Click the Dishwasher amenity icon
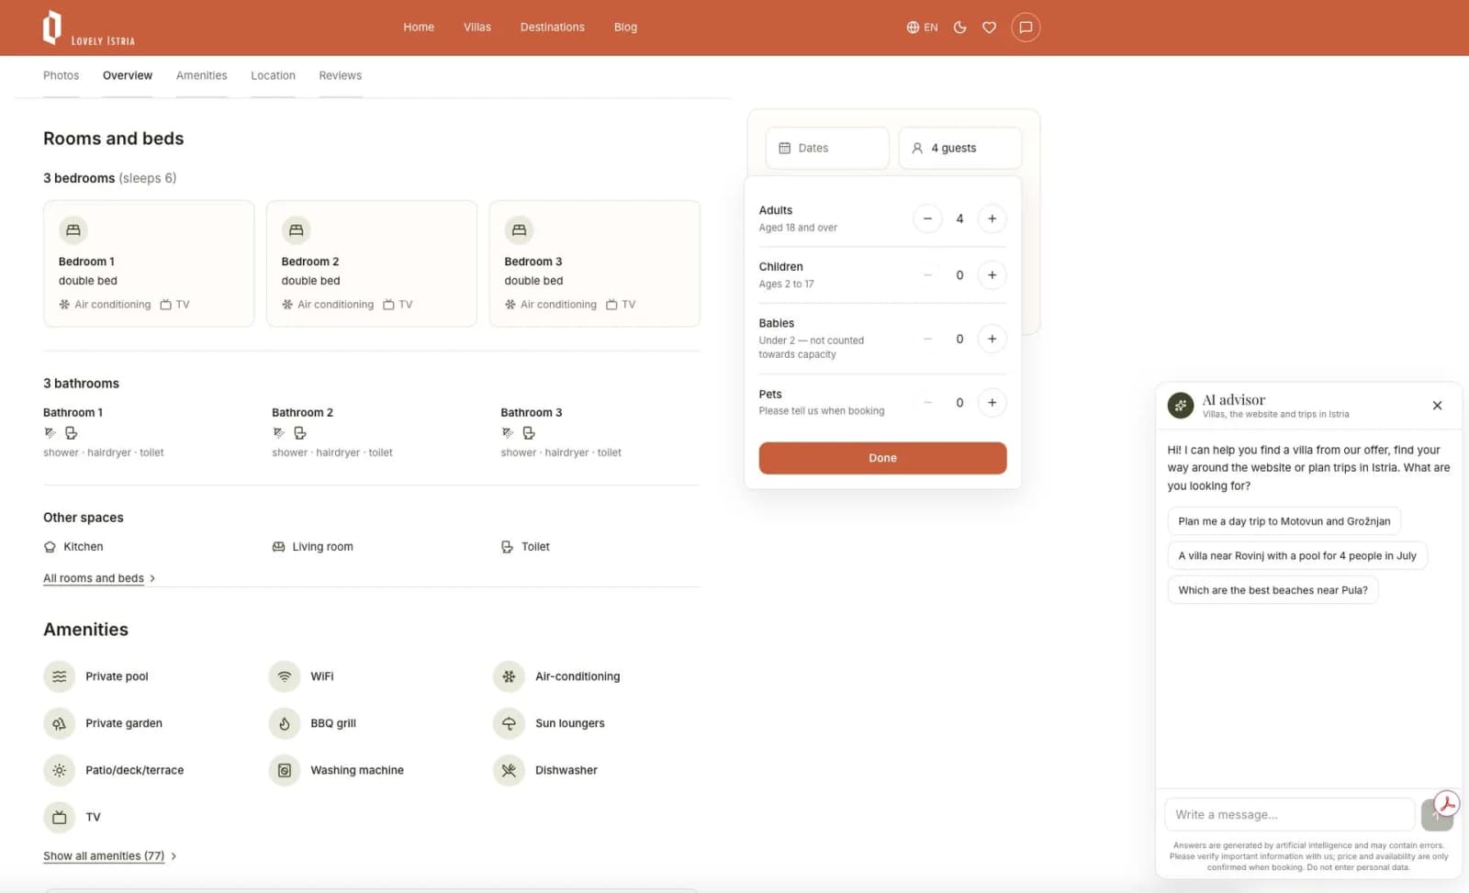This screenshot has width=1469, height=893. click(x=509, y=770)
